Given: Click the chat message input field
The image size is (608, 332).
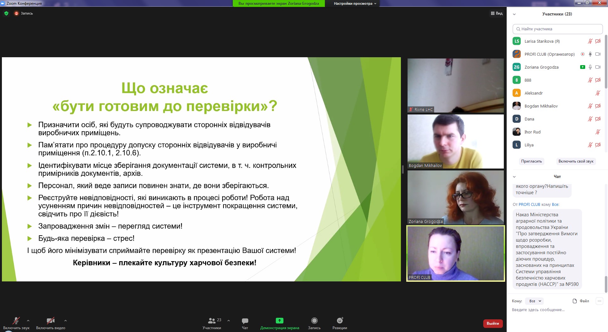Looking at the screenshot, I should pos(557,310).
